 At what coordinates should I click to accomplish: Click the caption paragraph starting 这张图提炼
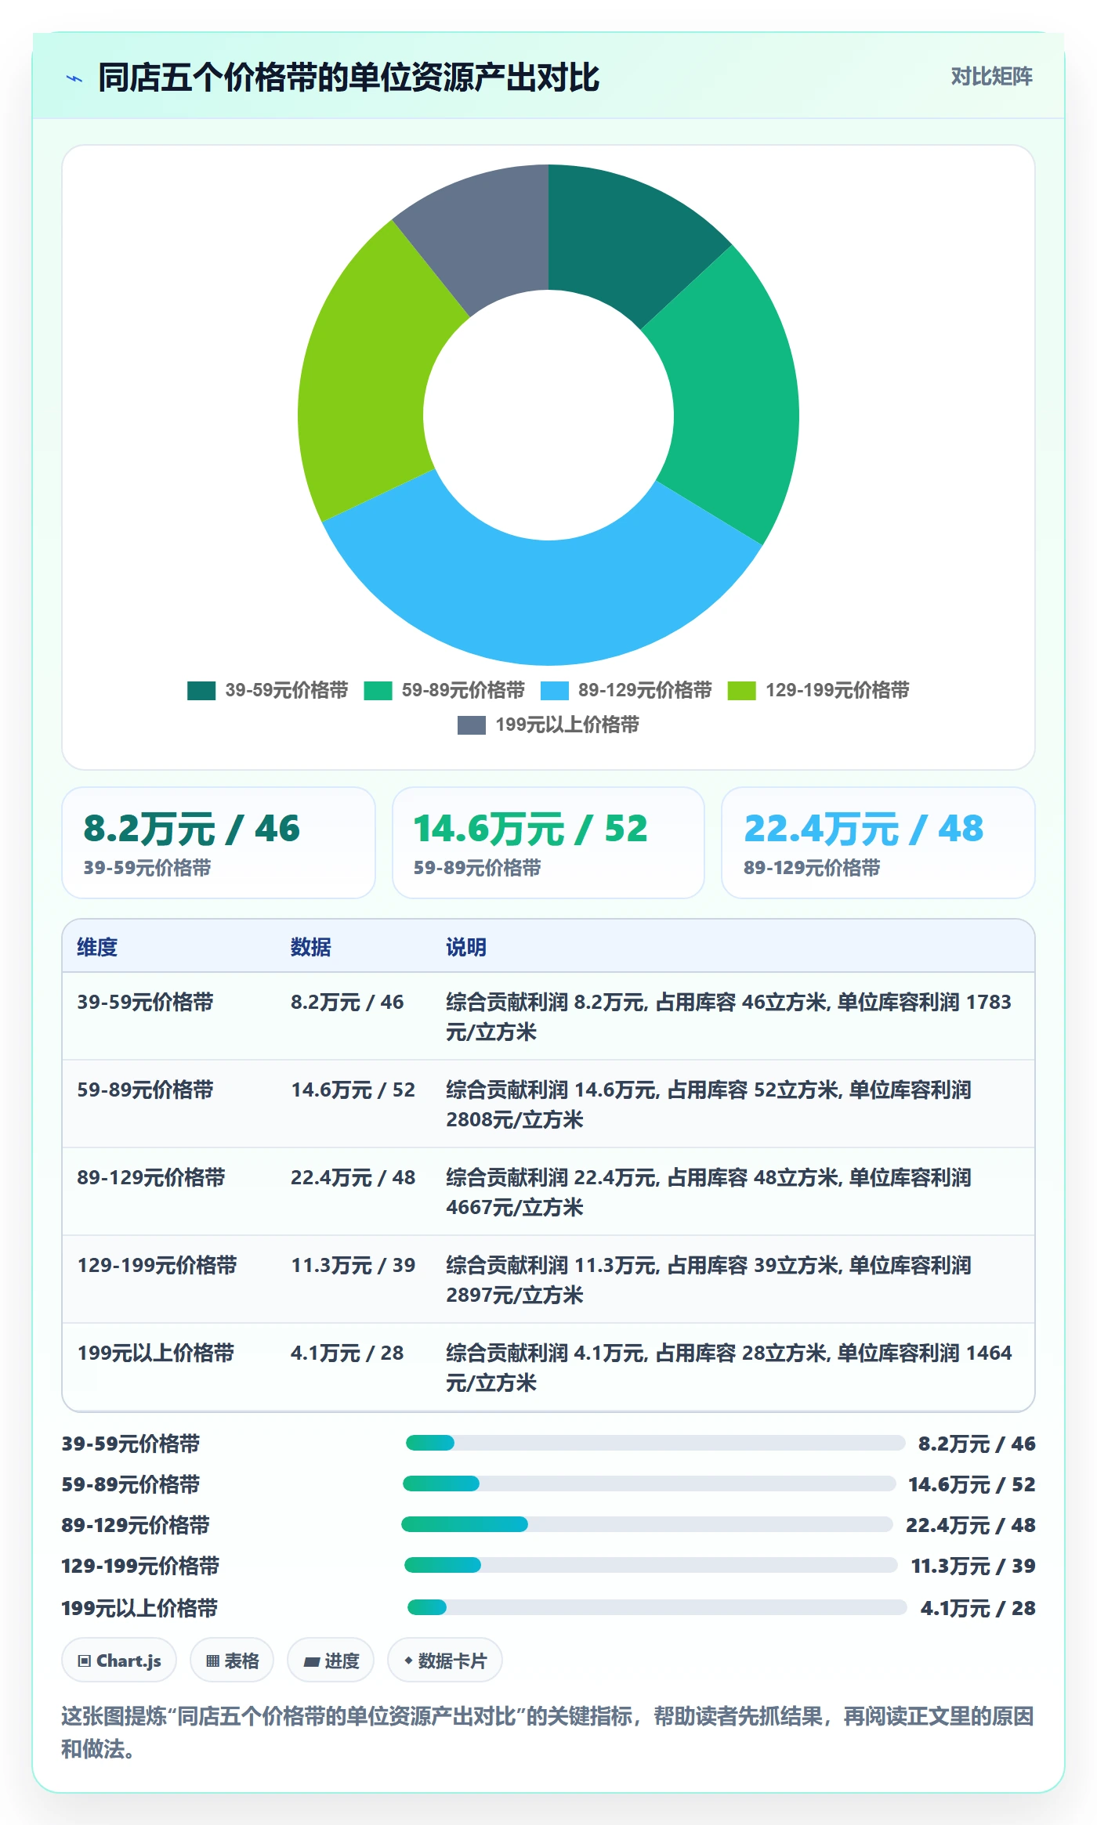click(548, 1732)
